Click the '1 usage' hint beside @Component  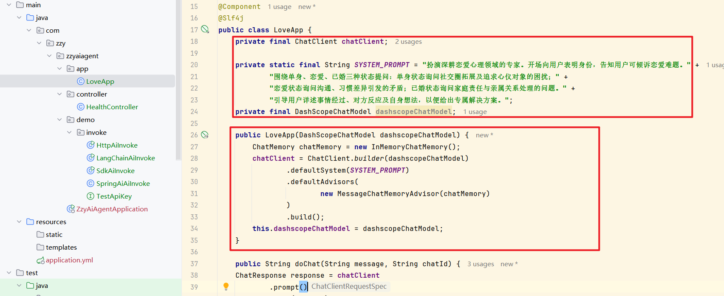pos(280,6)
